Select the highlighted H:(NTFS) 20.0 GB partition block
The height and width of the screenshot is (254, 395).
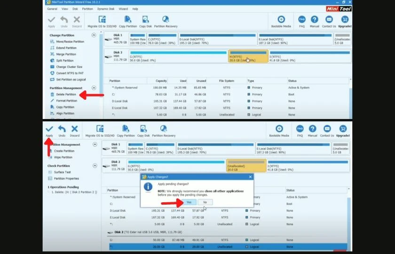click(x=248, y=56)
